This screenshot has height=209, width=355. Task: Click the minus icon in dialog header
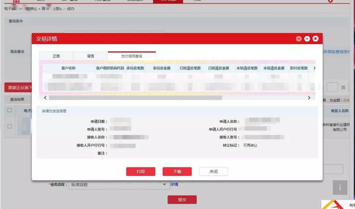tap(298, 39)
